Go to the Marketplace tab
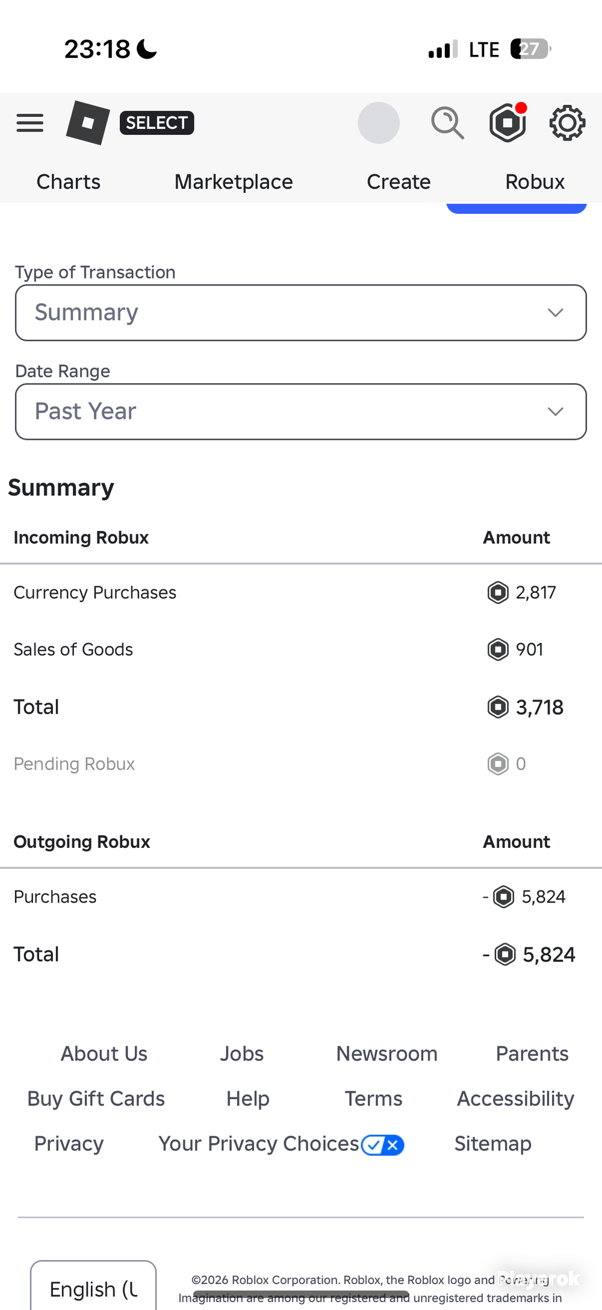602x1310 pixels. [x=234, y=182]
